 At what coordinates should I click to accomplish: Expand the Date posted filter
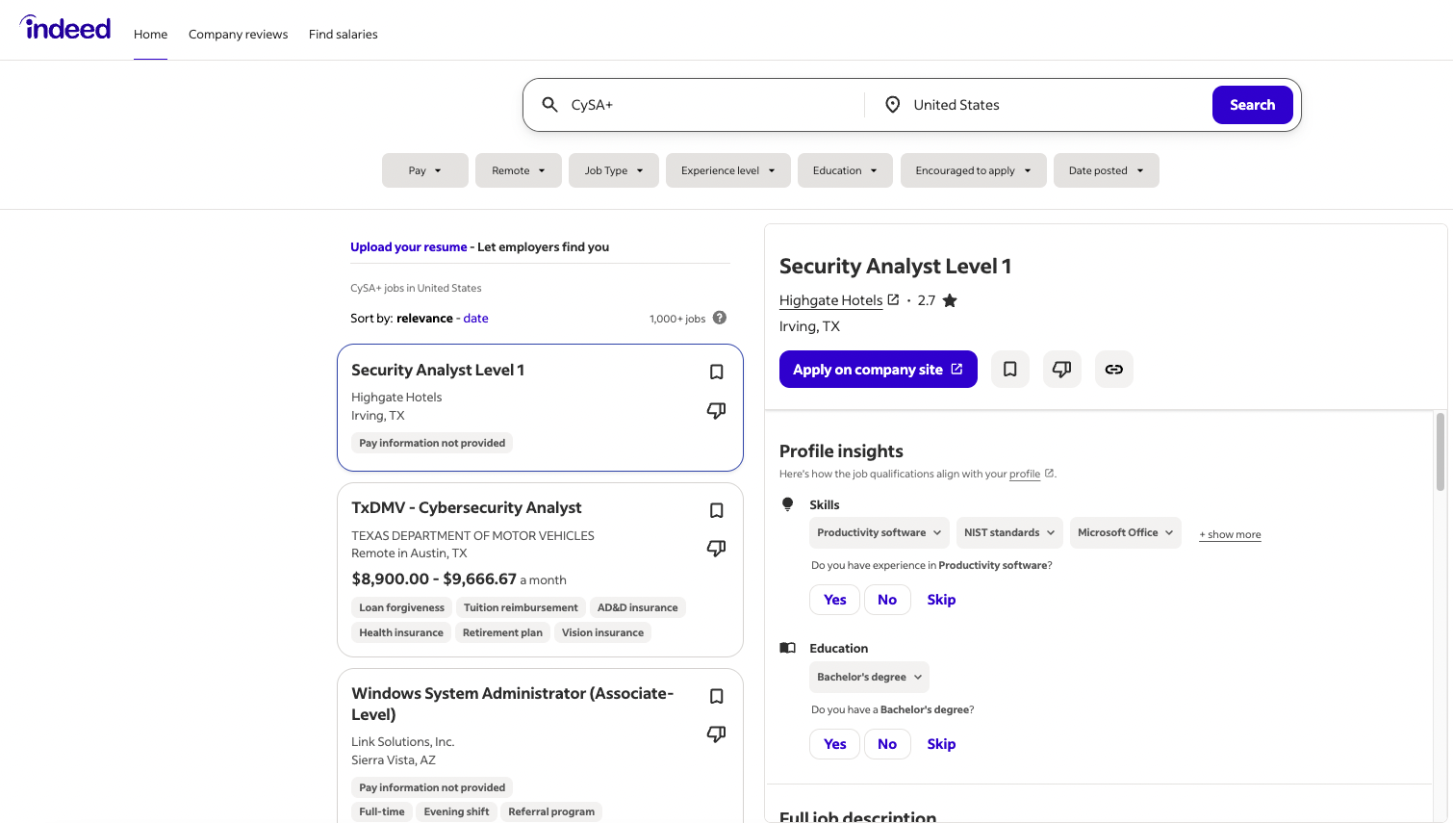(1106, 170)
